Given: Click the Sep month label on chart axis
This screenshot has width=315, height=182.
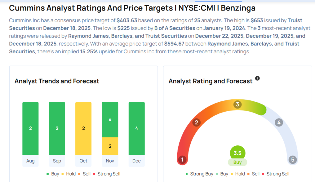Looking at the screenshot, I should (57, 161).
